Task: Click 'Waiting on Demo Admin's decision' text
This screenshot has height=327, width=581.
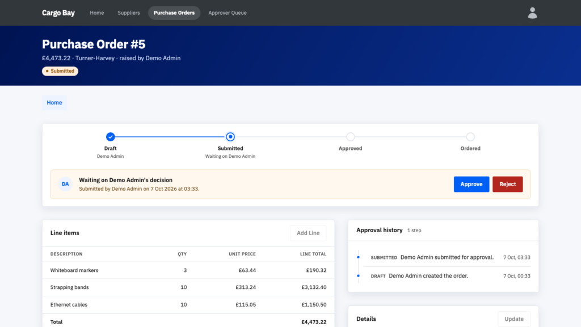Action: click(x=125, y=180)
